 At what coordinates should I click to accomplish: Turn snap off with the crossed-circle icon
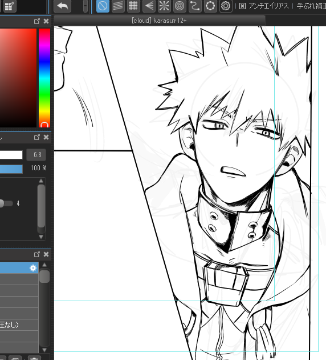[x=103, y=6]
